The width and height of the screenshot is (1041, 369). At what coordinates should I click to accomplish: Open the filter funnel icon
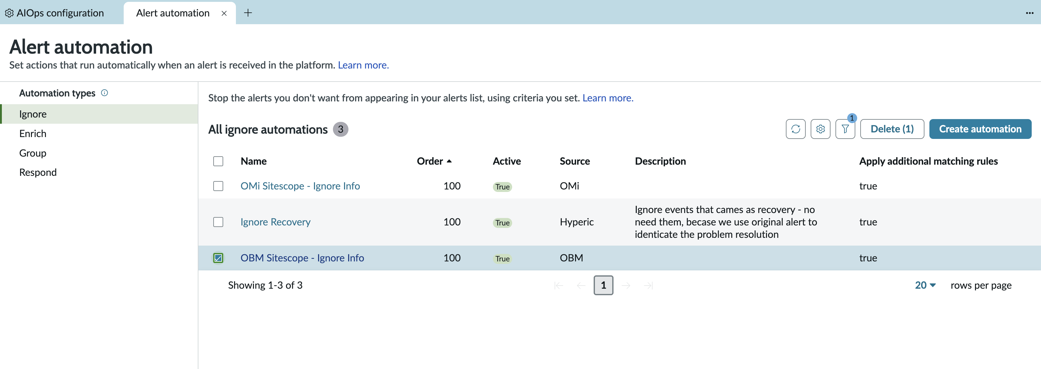845,129
